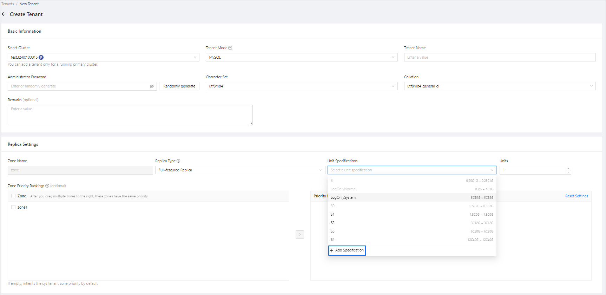Check the Zone select-all checkbox

(13, 196)
